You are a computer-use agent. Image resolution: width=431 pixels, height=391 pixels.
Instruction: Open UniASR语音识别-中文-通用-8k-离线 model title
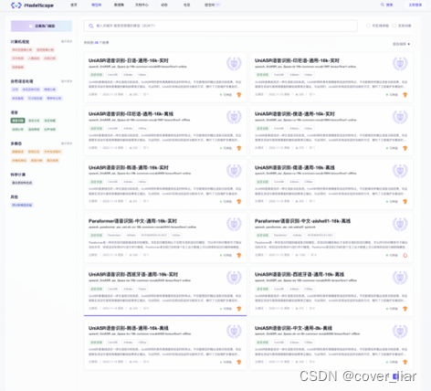tap(293, 328)
